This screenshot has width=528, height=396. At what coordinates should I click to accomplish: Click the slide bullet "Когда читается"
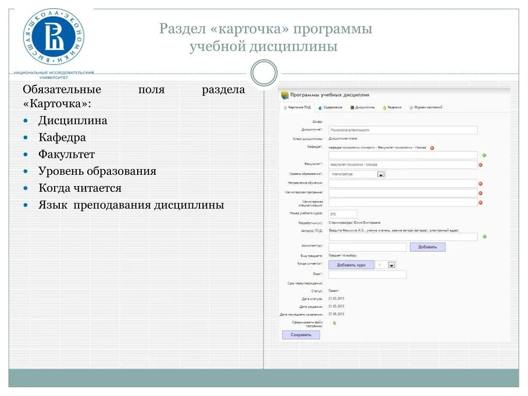80,188
